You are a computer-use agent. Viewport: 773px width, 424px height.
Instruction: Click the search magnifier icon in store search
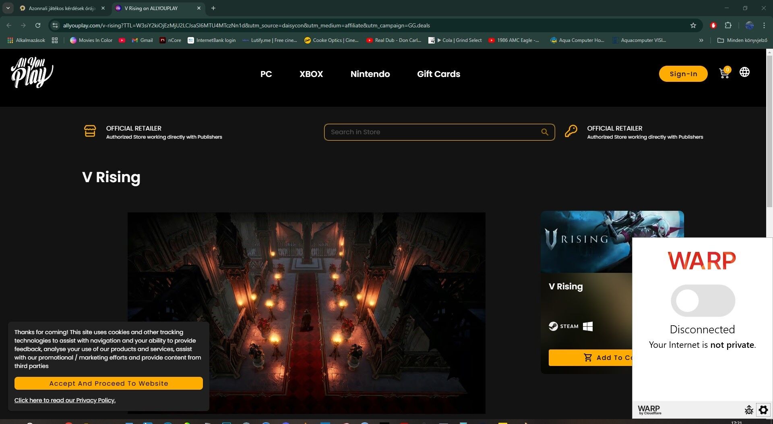pyautogui.click(x=544, y=132)
